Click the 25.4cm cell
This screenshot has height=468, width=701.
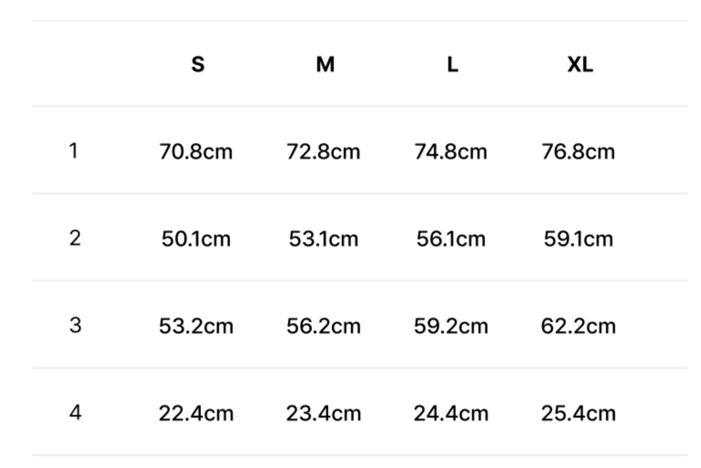click(x=578, y=413)
